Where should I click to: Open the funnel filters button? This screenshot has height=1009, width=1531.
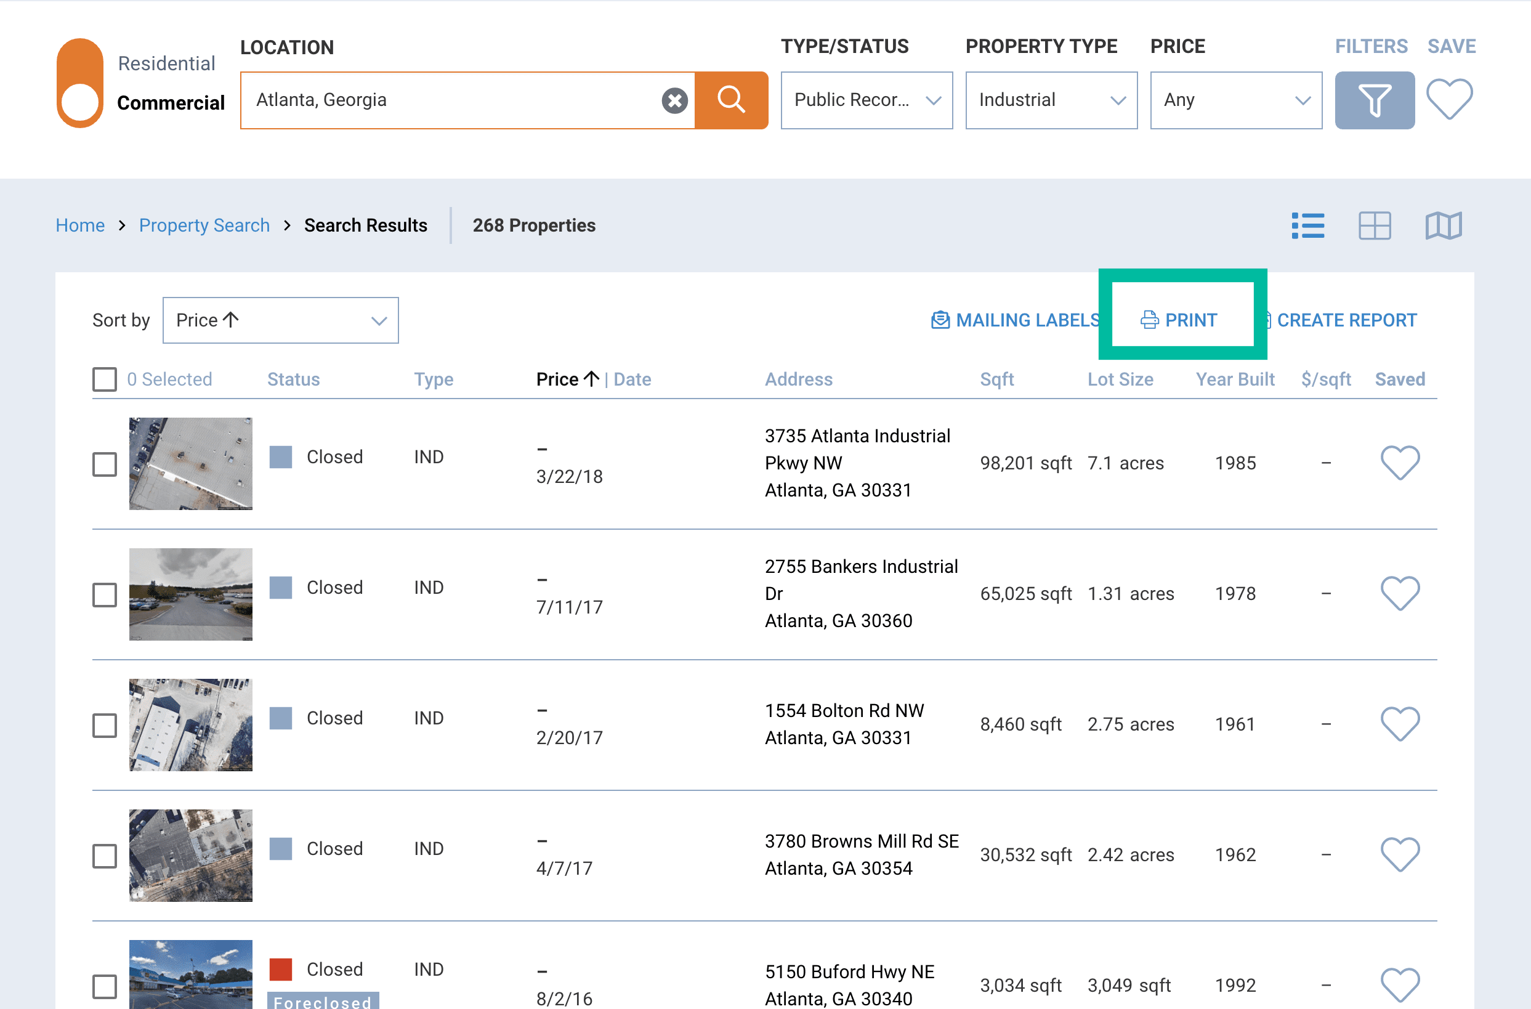point(1374,100)
